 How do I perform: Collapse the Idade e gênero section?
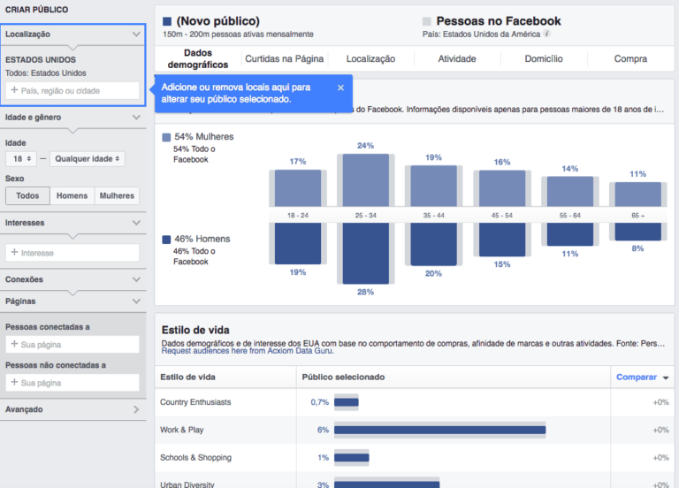tap(136, 118)
